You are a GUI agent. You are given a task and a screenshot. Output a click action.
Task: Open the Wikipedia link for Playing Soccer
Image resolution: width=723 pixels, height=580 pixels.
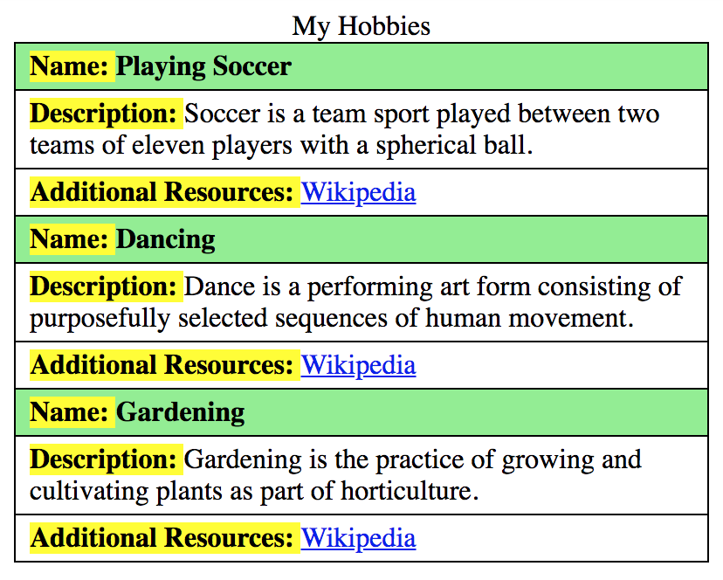358,192
